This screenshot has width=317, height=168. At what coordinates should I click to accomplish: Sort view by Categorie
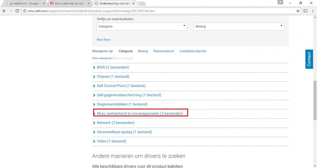(126, 51)
